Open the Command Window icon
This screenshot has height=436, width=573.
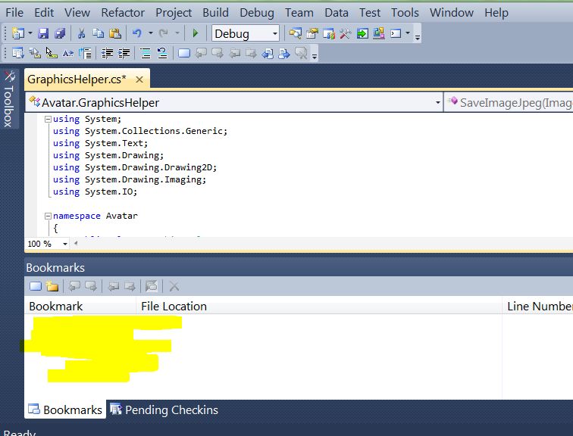click(396, 33)
